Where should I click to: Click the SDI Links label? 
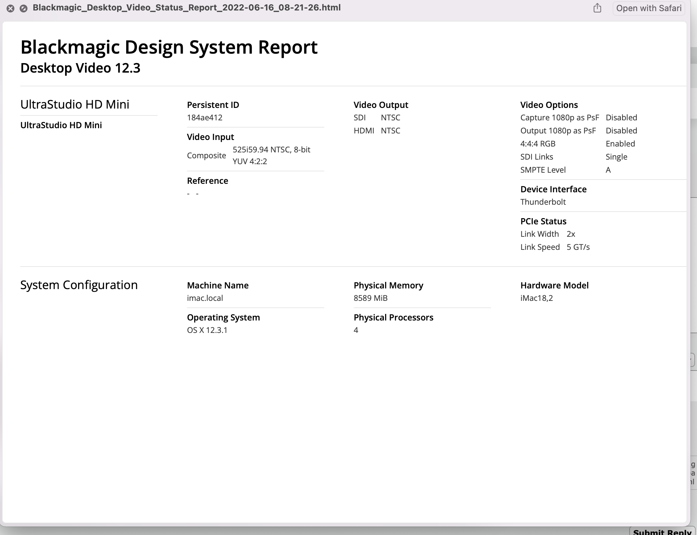click(537, 157)
